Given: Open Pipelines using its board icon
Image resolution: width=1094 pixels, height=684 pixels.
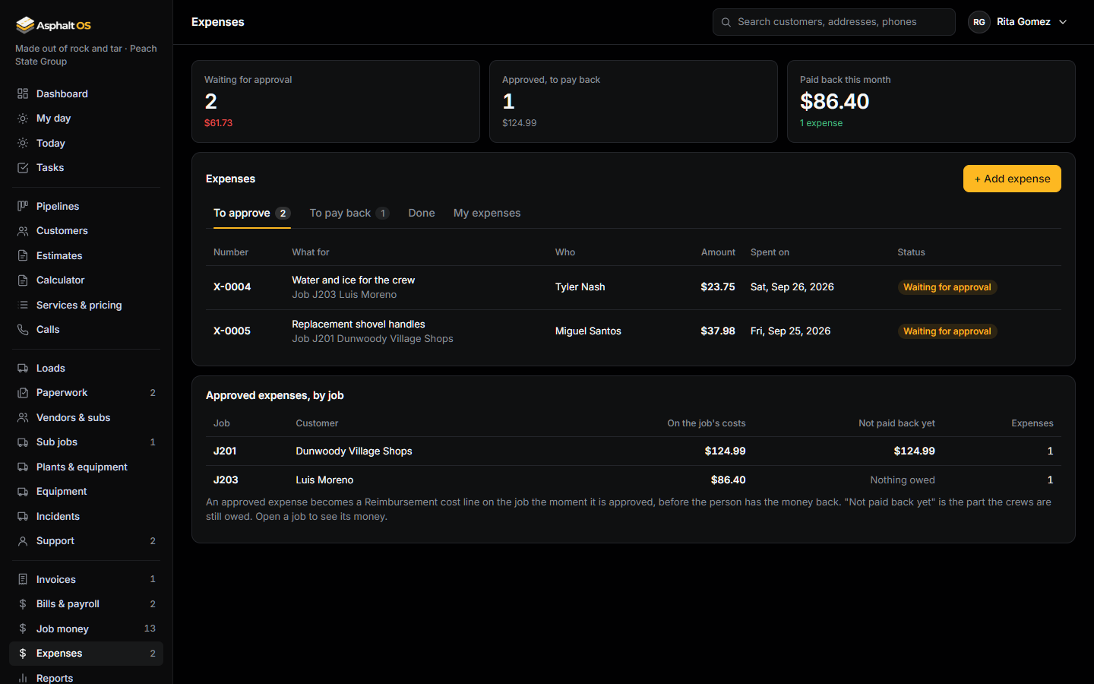Looking at the screenshot, I should 23,206.
